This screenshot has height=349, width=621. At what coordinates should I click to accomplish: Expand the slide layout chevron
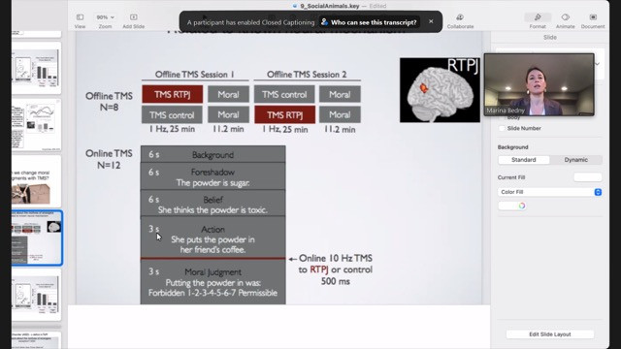(x=598, y=64)
